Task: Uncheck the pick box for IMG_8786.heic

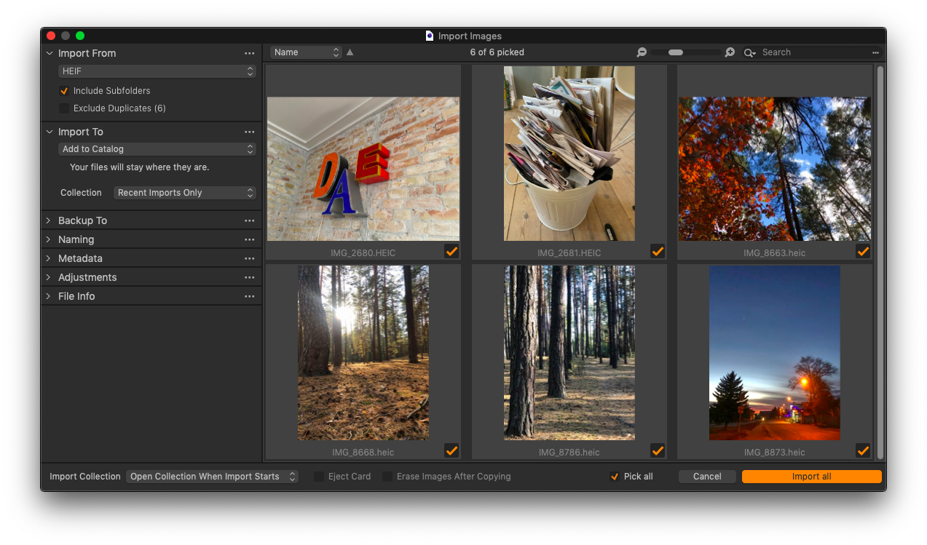Action: coord(658,450)
